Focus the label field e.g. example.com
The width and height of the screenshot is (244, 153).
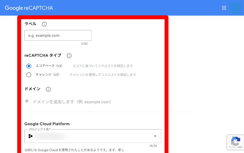click(58, 35)
